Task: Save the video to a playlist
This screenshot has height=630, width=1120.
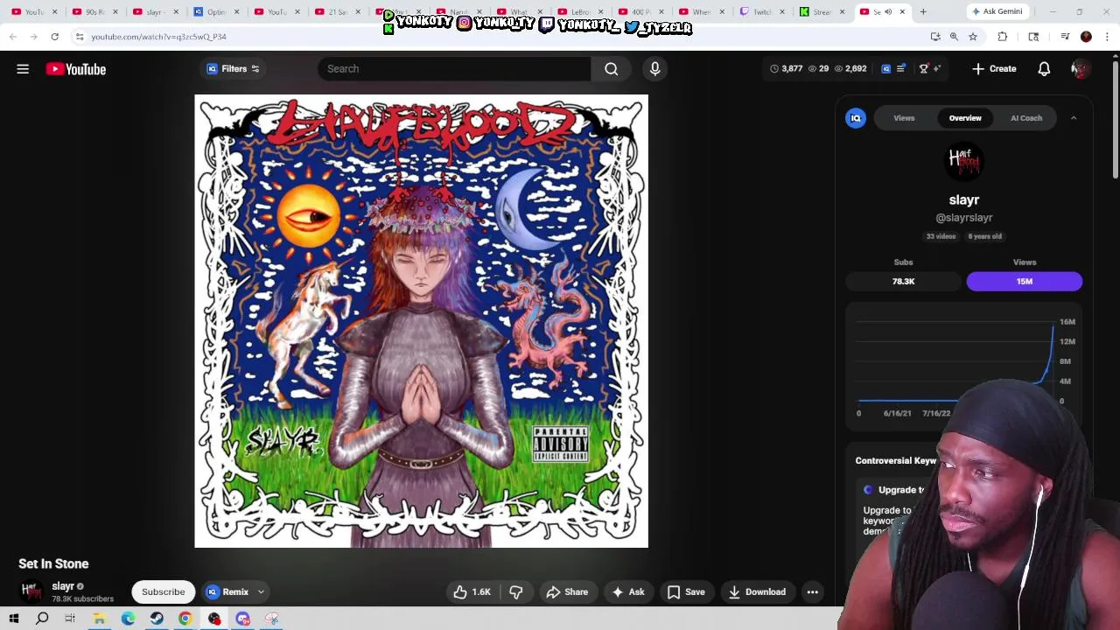Action: click(x=686, y=592)
